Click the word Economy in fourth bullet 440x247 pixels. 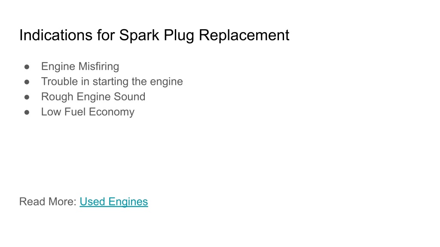[112, 112]
